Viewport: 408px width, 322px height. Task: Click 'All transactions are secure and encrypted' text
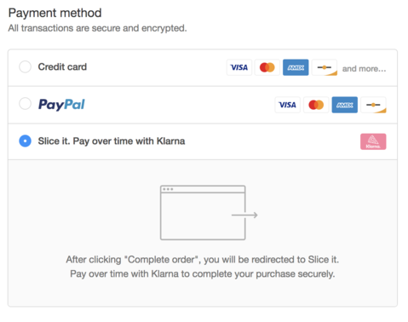(x=97, y=28)
